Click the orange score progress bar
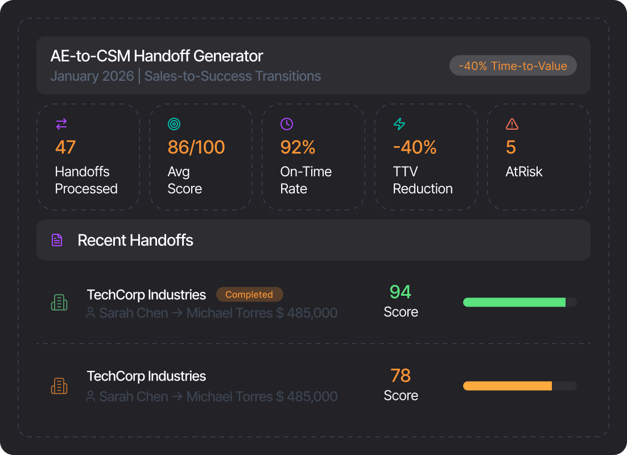 point(520,386)
